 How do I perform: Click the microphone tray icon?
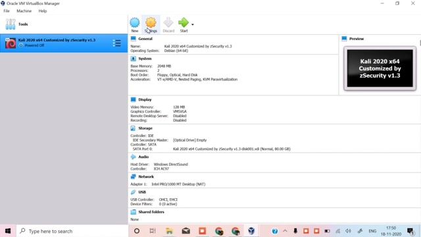coord(295,231)
